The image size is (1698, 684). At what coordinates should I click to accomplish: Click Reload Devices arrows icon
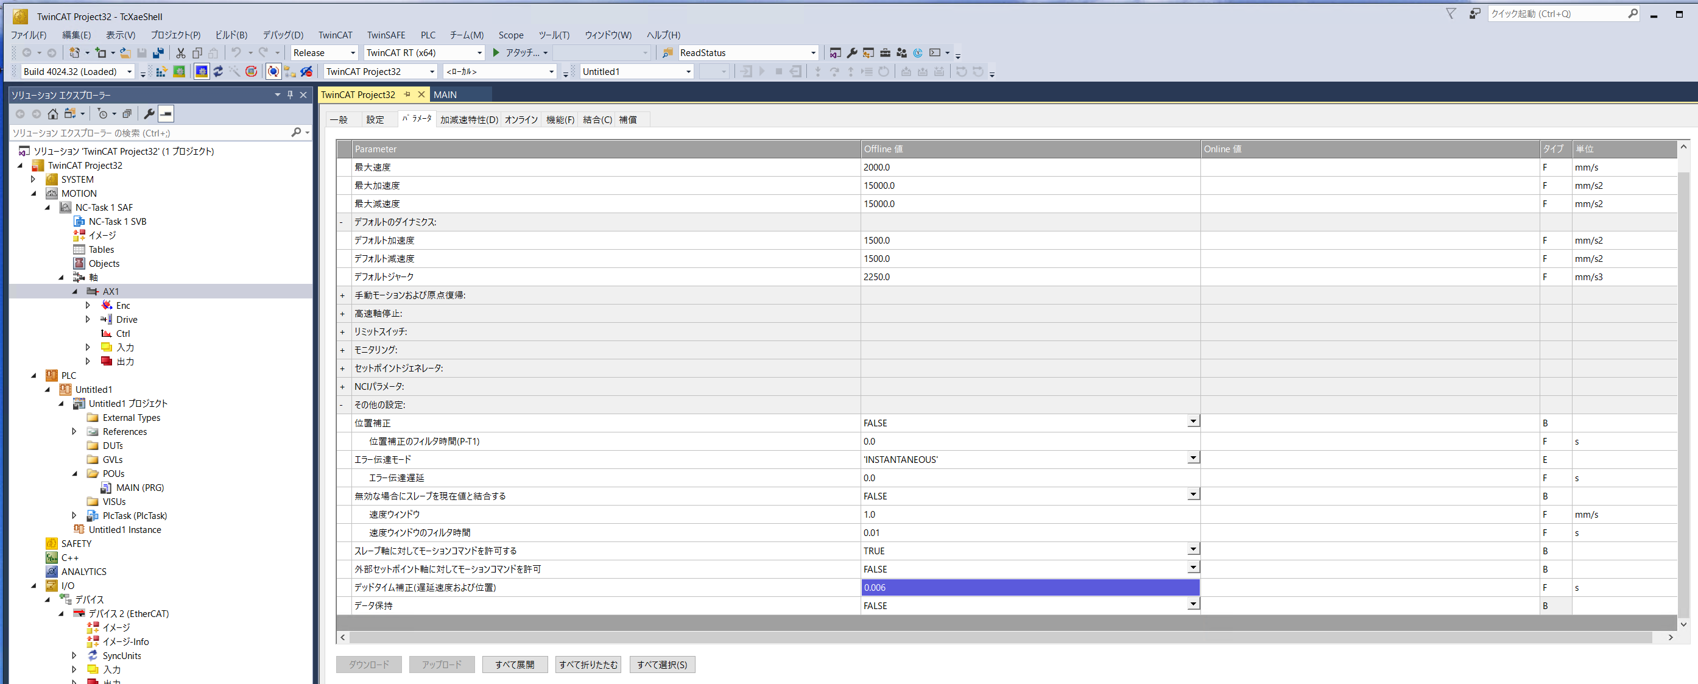(218, 72)
